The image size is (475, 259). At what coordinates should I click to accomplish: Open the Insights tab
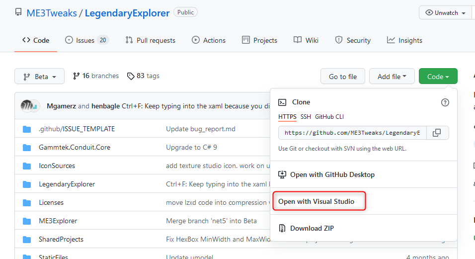pos(405,40)
